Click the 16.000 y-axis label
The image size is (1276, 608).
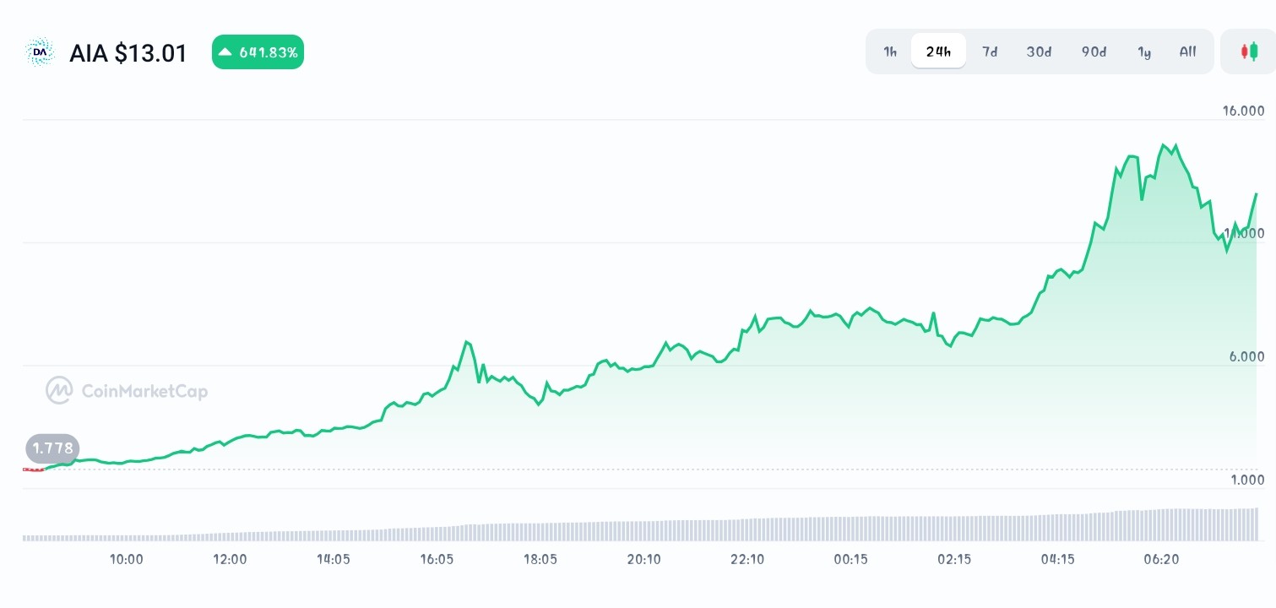coord(1243,111)
